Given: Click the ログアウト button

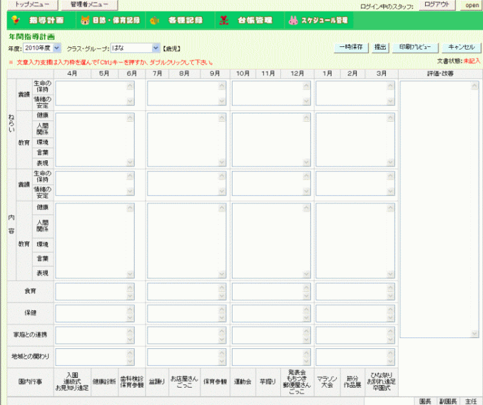Looking at the screenshot, I should click(437, 5).
